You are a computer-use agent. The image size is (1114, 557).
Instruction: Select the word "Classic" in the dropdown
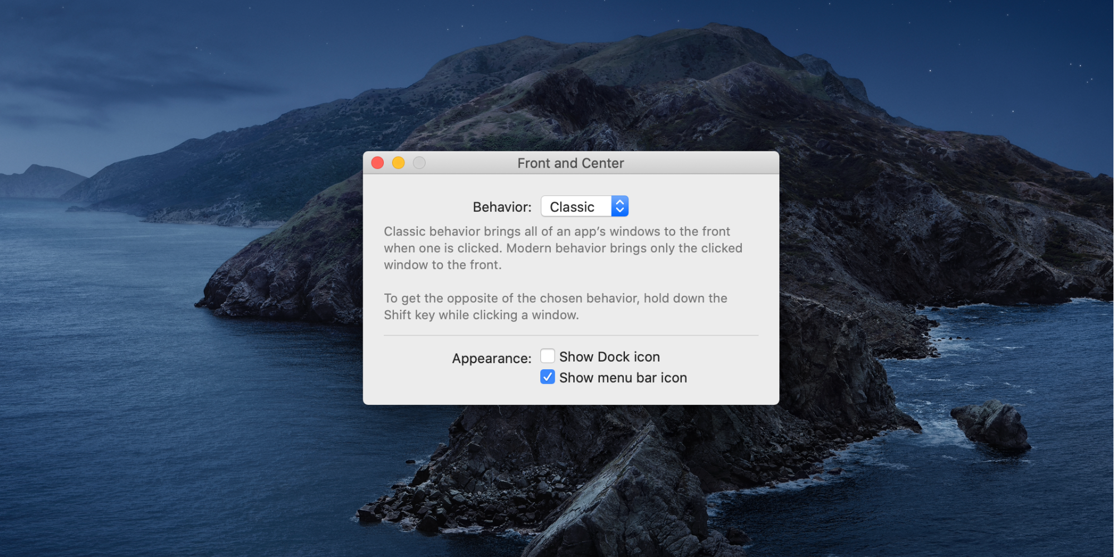(572, 207)
